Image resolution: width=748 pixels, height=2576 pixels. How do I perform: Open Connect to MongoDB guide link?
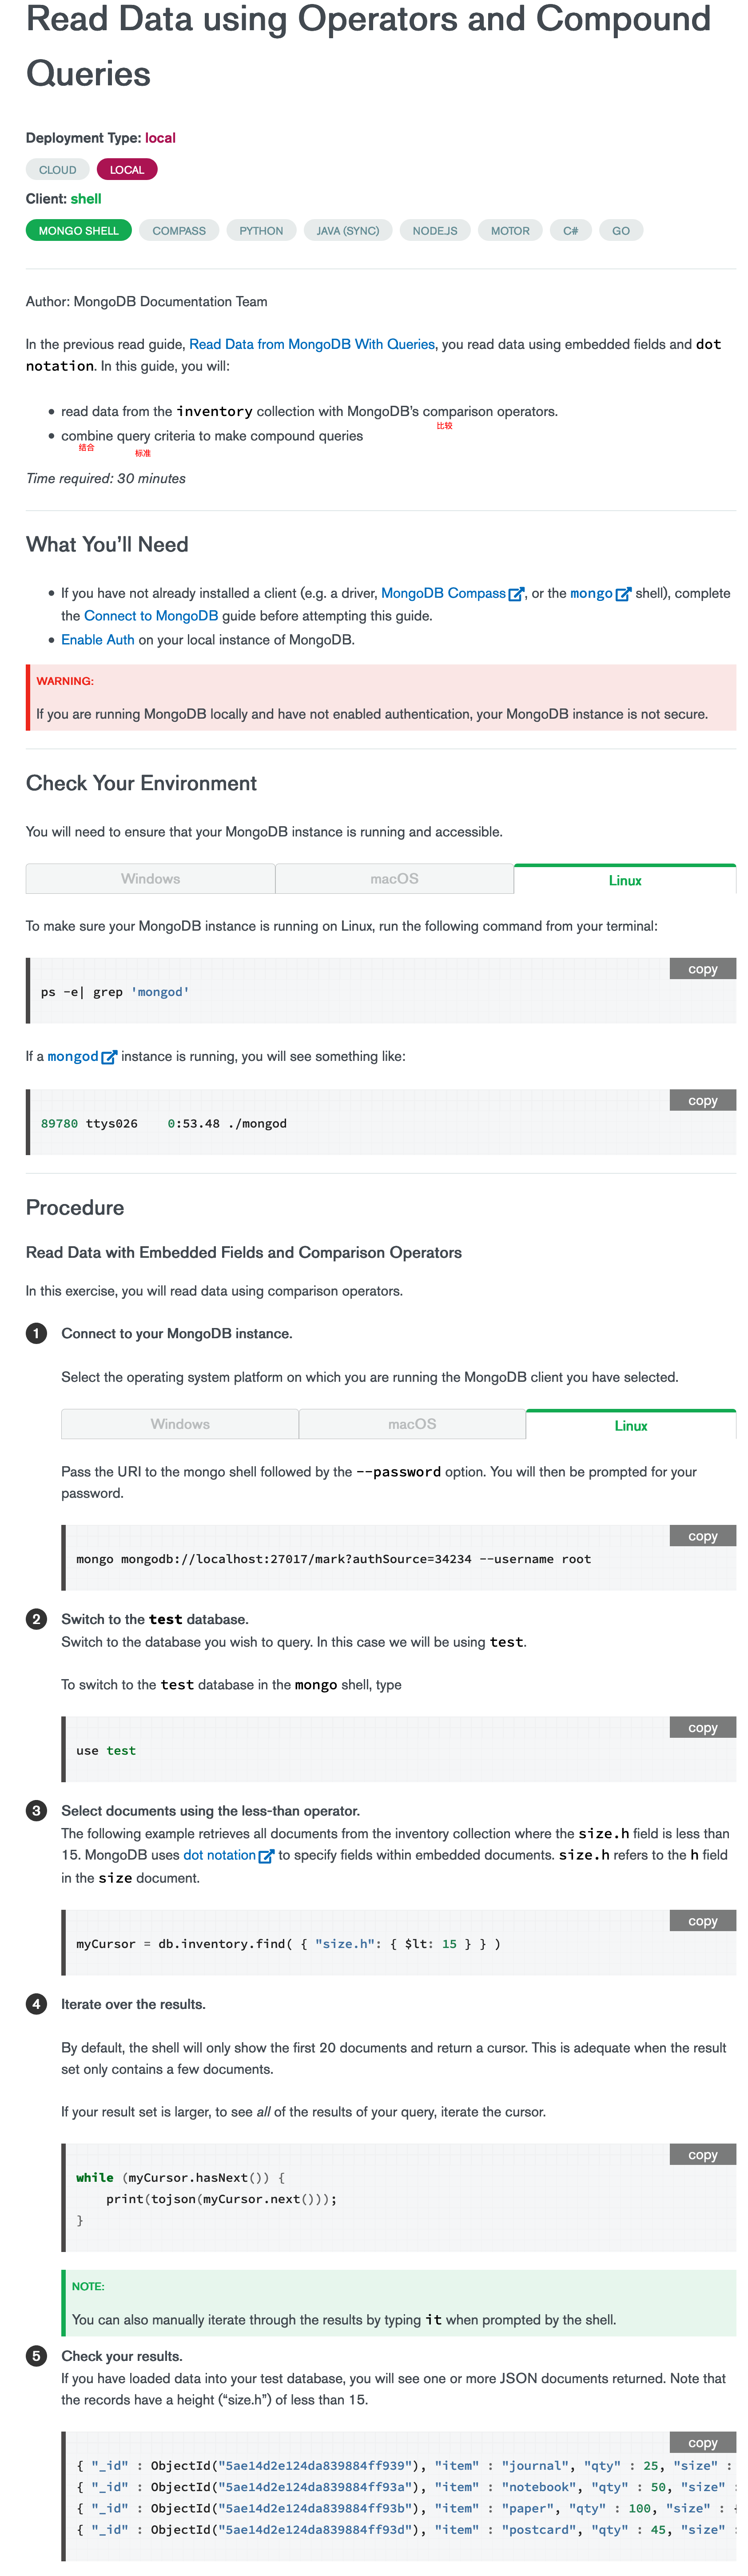151,616
